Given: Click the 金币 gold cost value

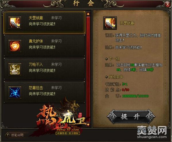Looking at the screenshot, I should [x=135, y=96].
